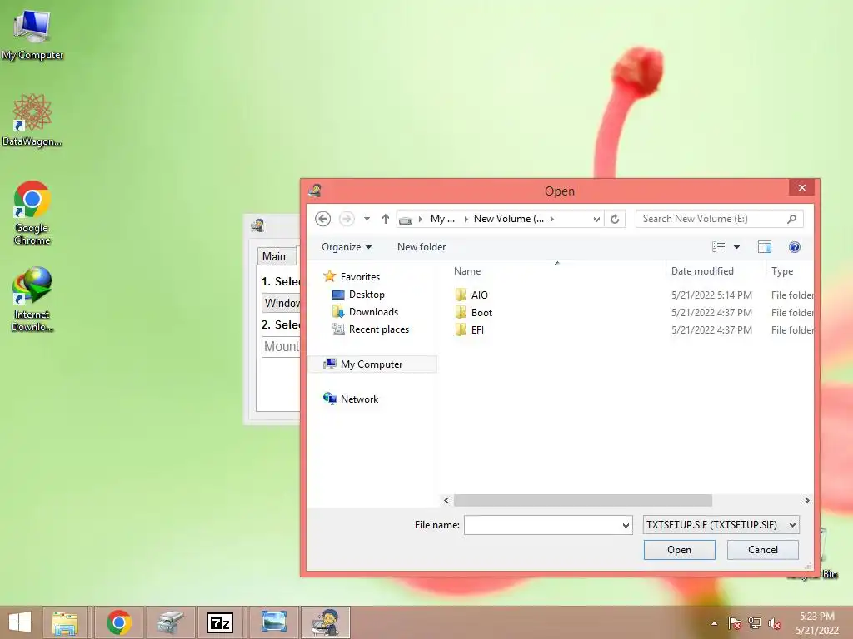Screen dimensions: 853x639
Task: Change view layout icon
Action: click(718, 247)
